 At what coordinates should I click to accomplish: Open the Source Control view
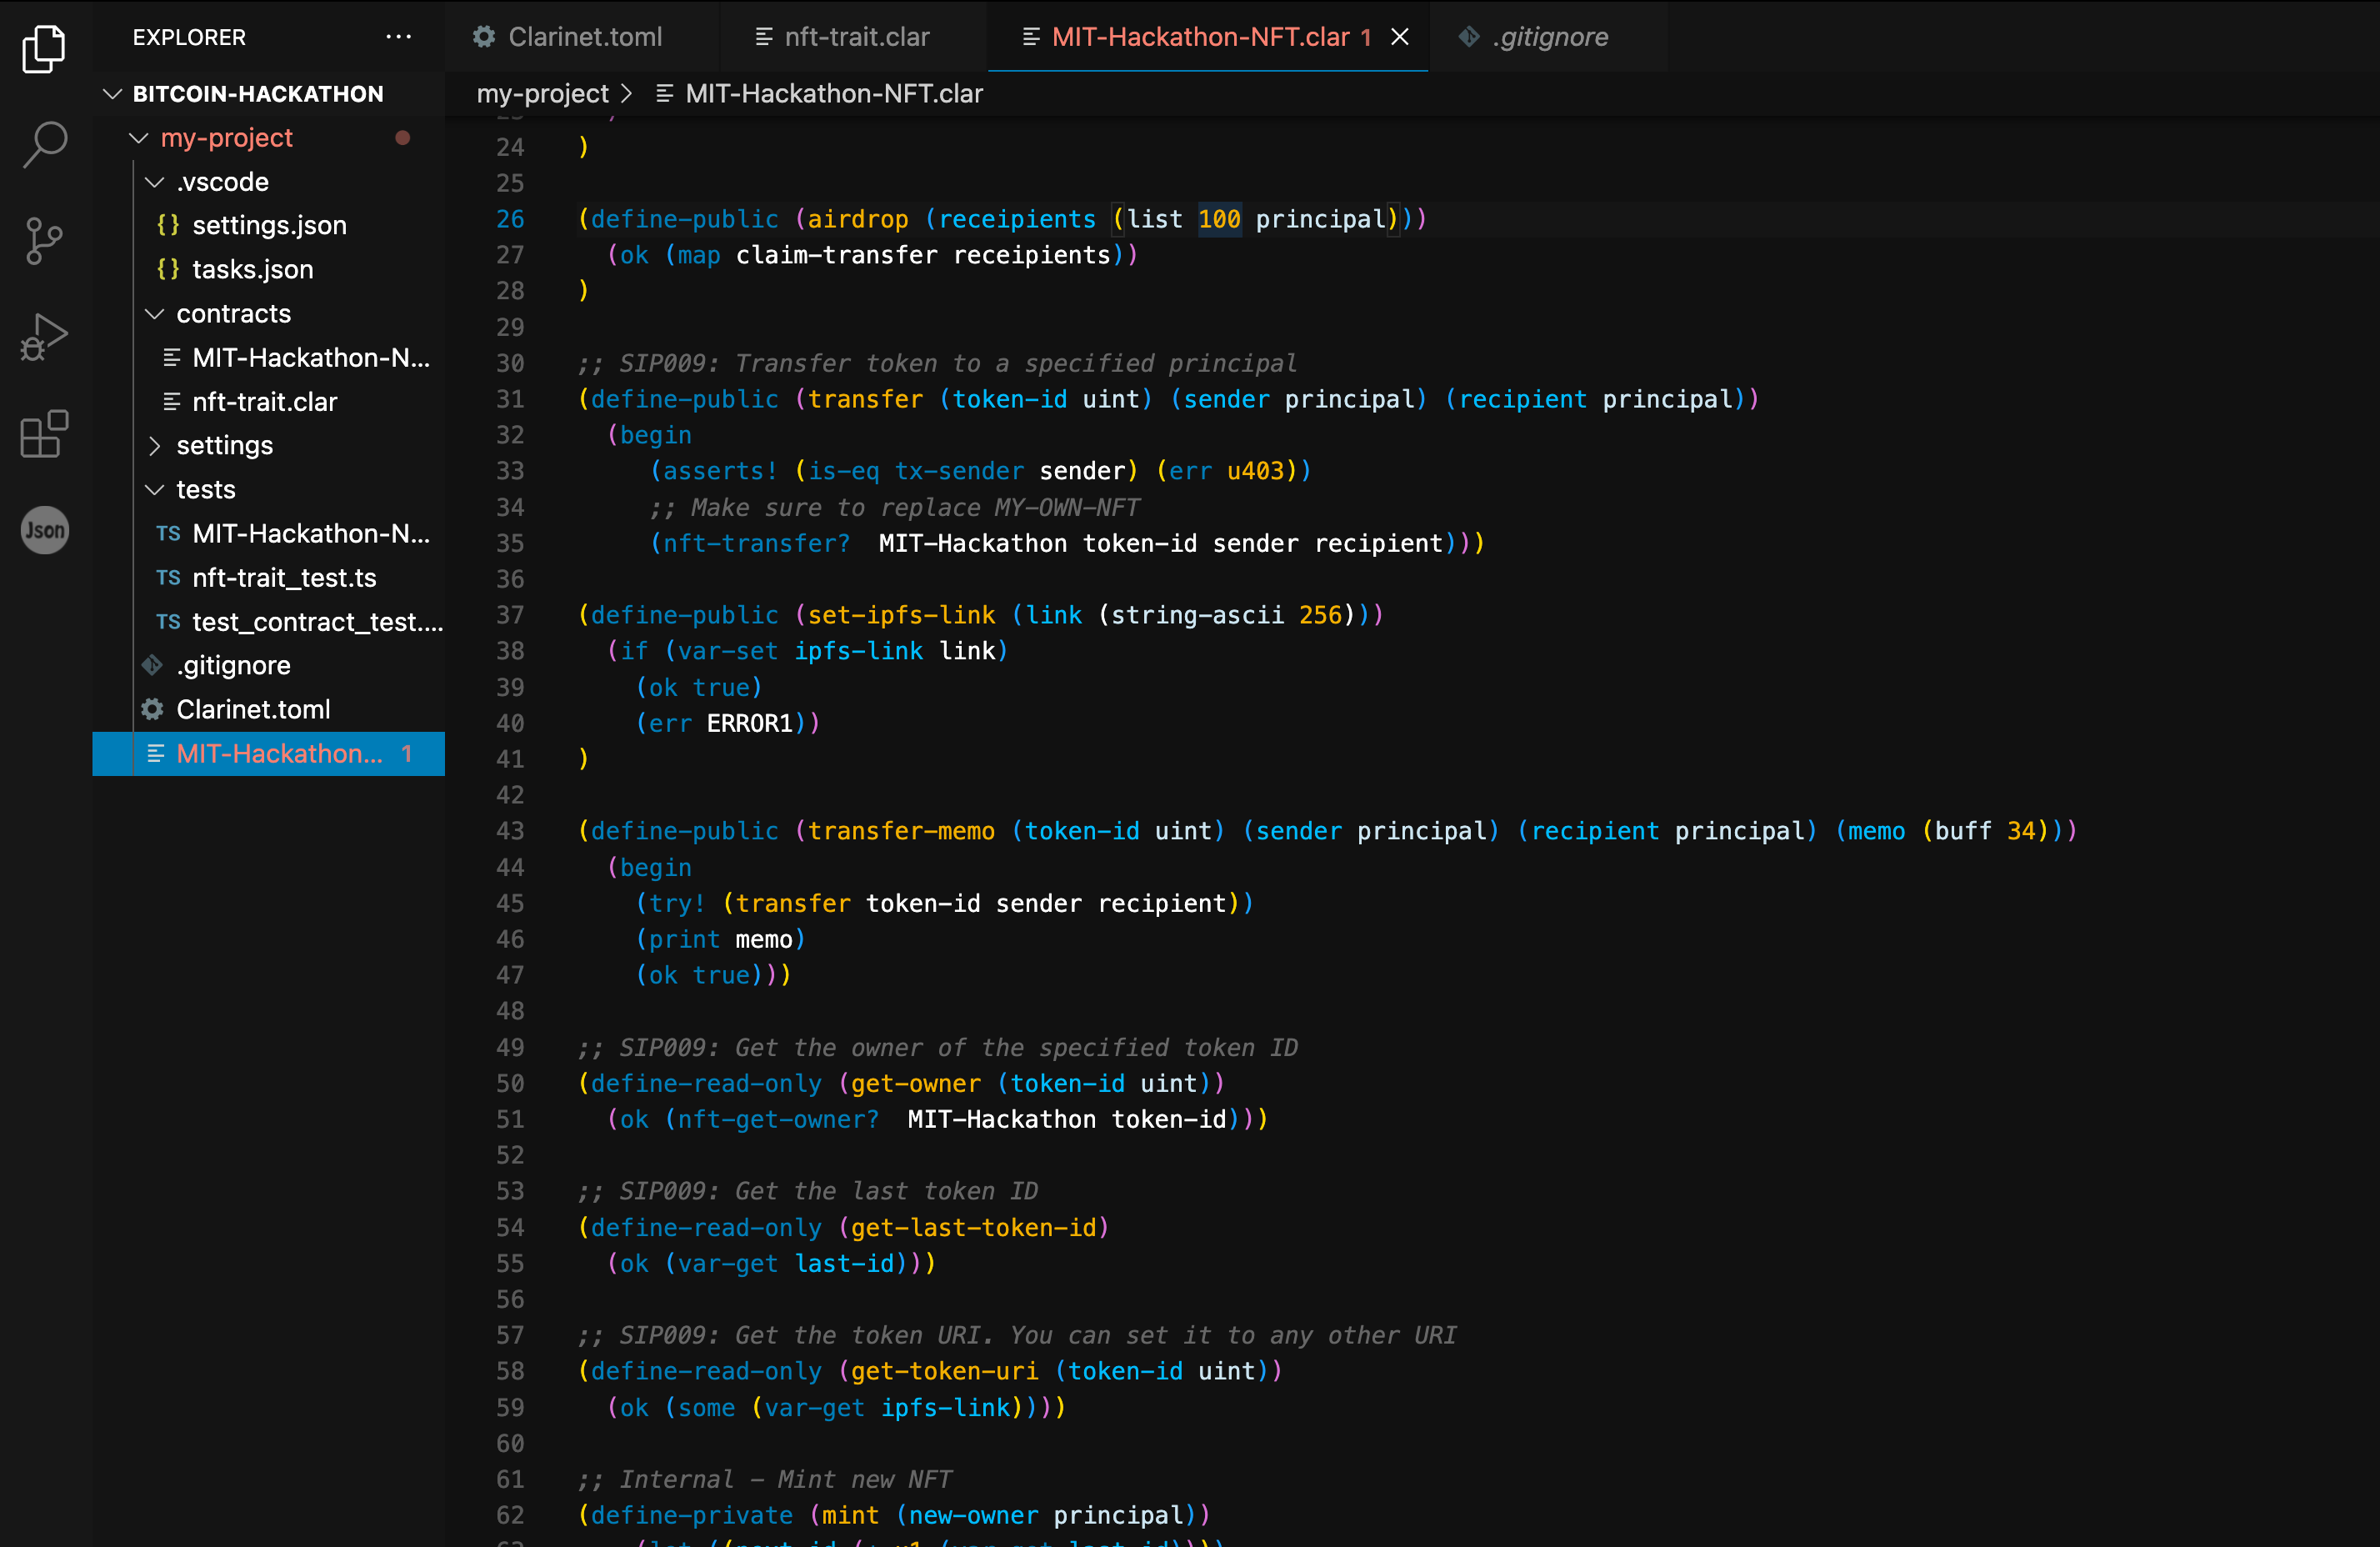coord(44,241)
